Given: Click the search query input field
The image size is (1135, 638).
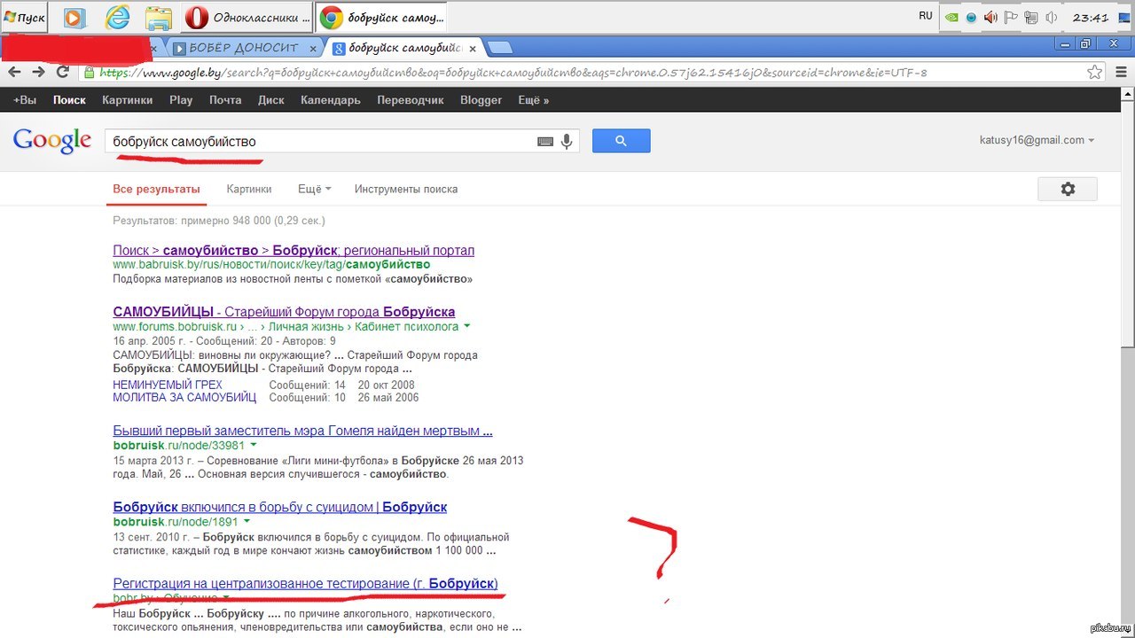Looking at the screenshot, I should pos(319,141).
